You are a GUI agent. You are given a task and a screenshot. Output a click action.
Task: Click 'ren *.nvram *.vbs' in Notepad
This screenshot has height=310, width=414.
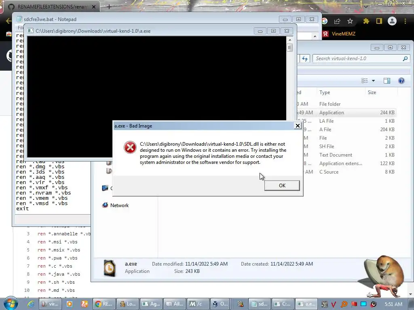point(43,193)
